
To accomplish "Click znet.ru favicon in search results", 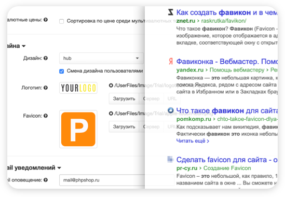I will 170,12.
